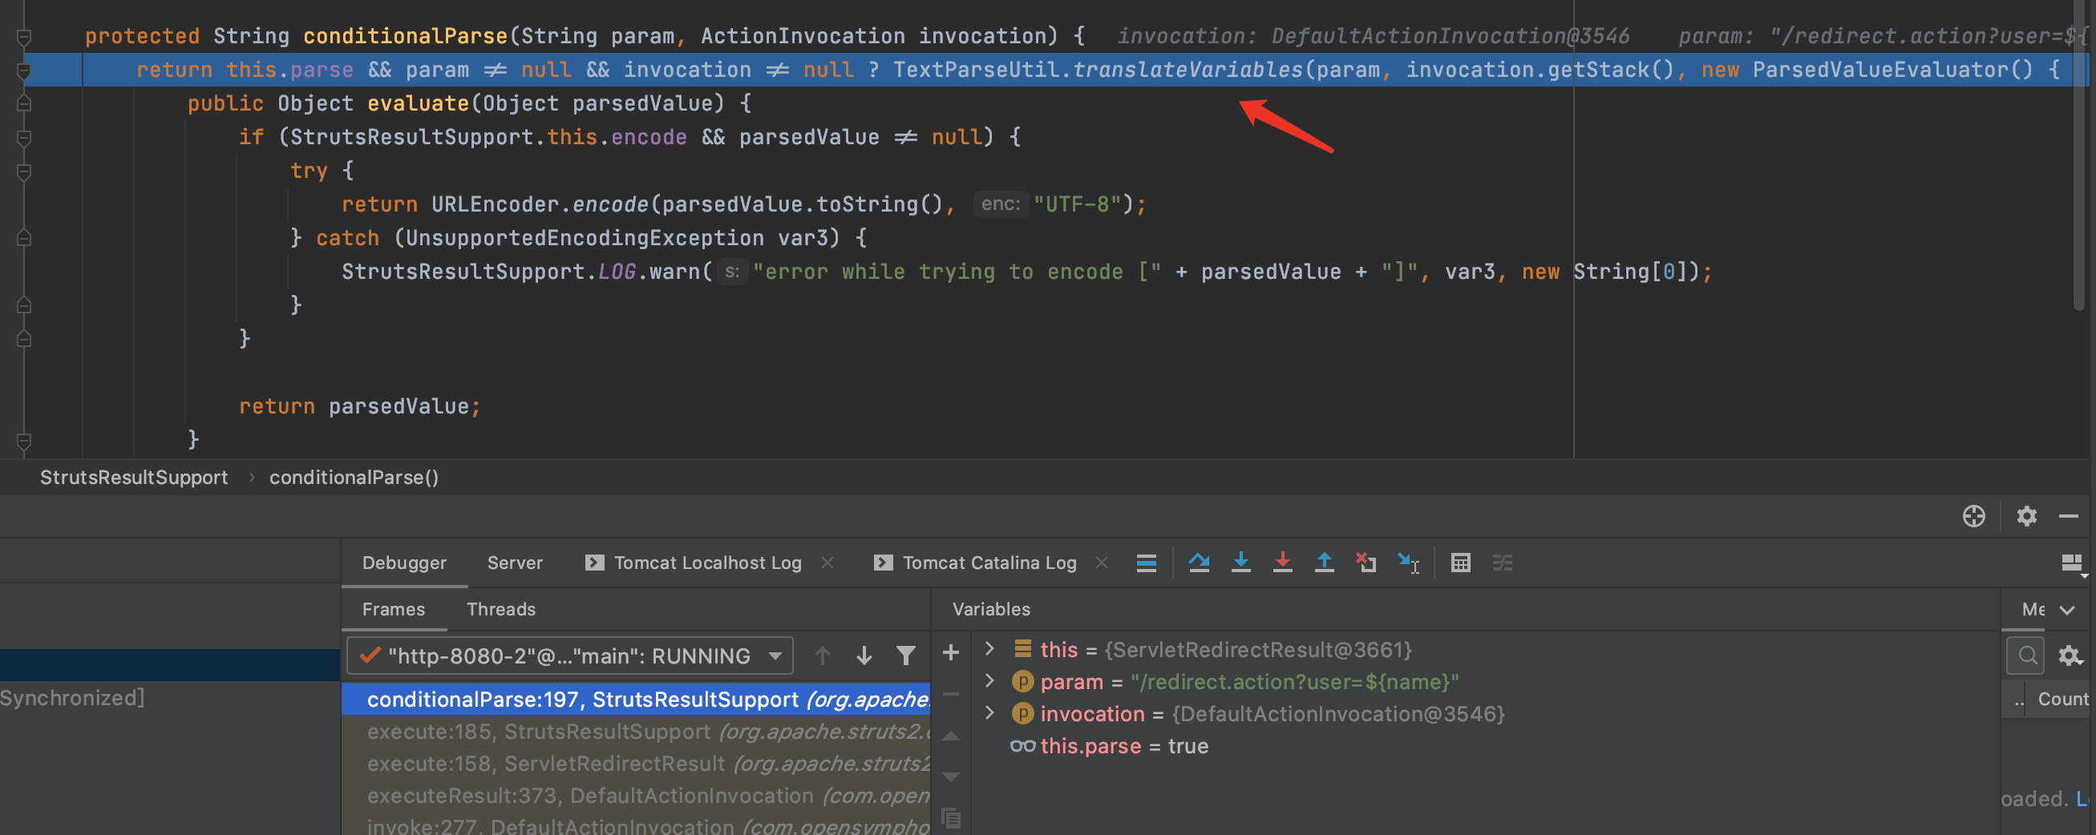Expand the 'invocation' variable node
This screenshot has width=2096, height=835.
click(989, 713)
